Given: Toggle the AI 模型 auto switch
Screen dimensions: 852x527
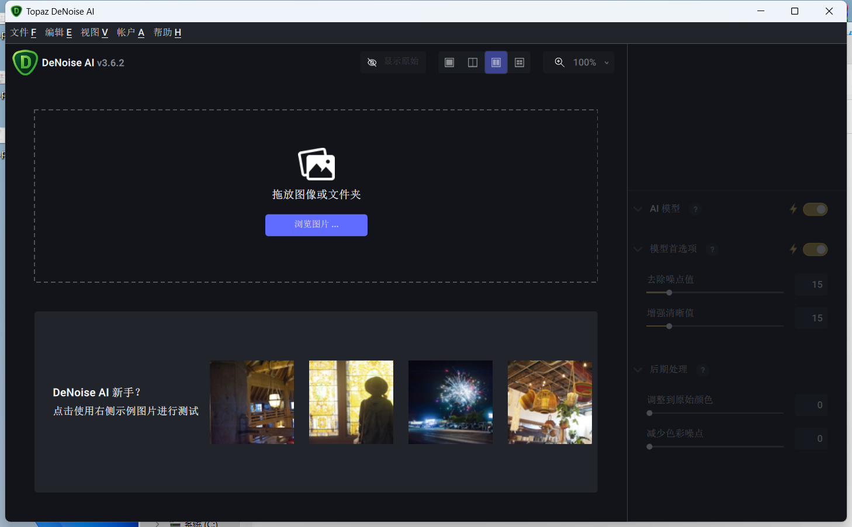Looking at the screenshot, I should [815, 209].
